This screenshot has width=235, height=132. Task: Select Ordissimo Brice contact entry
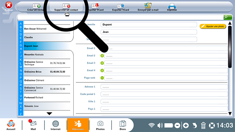point(47,72)
